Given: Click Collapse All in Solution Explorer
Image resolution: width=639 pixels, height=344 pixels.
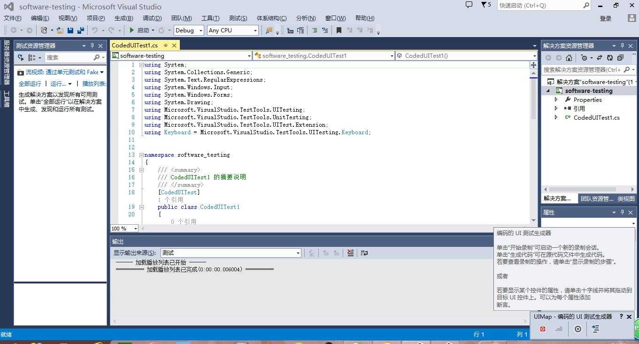Looking at the screenshot, I should click(620, 58).
